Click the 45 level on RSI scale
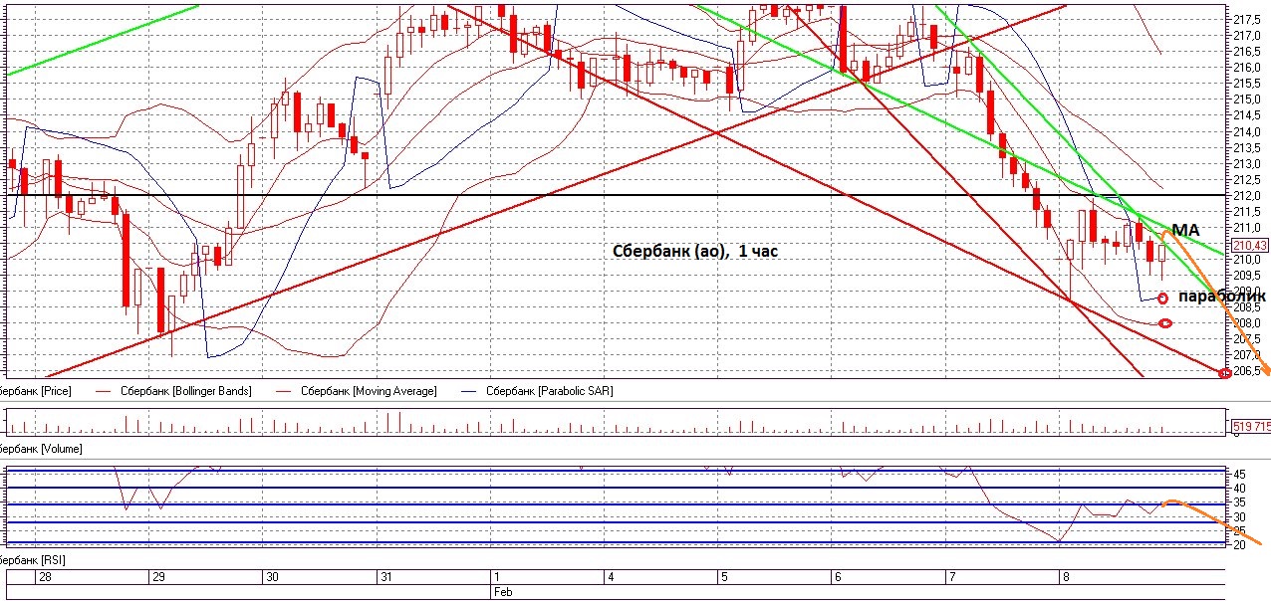 coord(1241,474)
